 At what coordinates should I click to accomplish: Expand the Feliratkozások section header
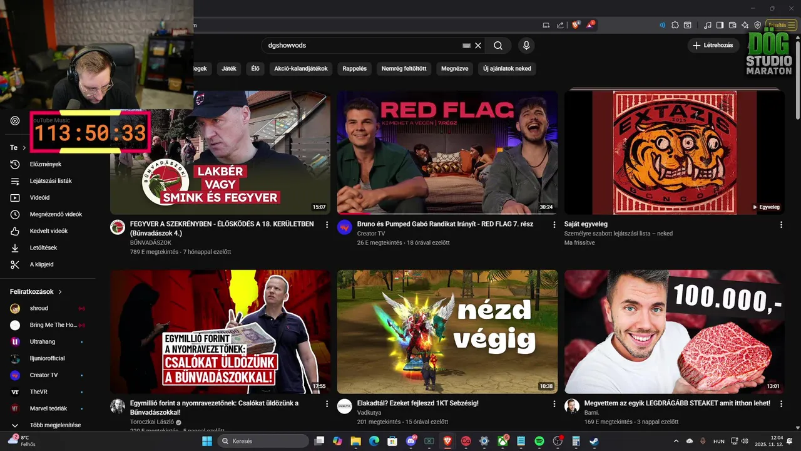coord(36,292)
